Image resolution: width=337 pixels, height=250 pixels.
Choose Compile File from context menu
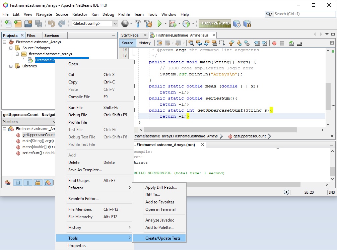tap(94, 97)
